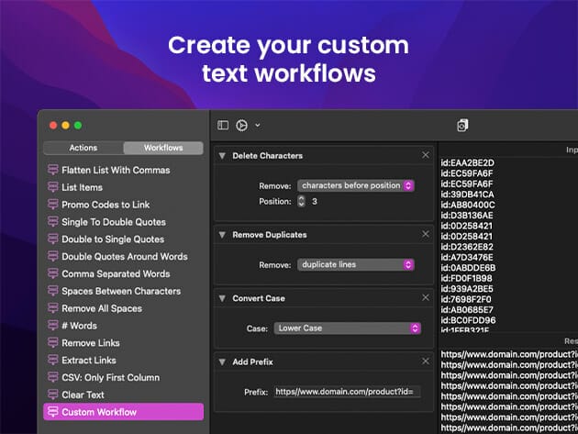Collapse the Remove Duplicates section
578x434 pixels.
click(x=222, y=235)
